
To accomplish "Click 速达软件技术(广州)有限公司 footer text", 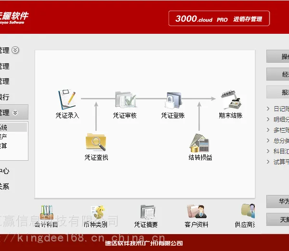I will coord(144,243).
